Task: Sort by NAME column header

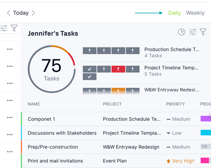Action: click(34, 104)
